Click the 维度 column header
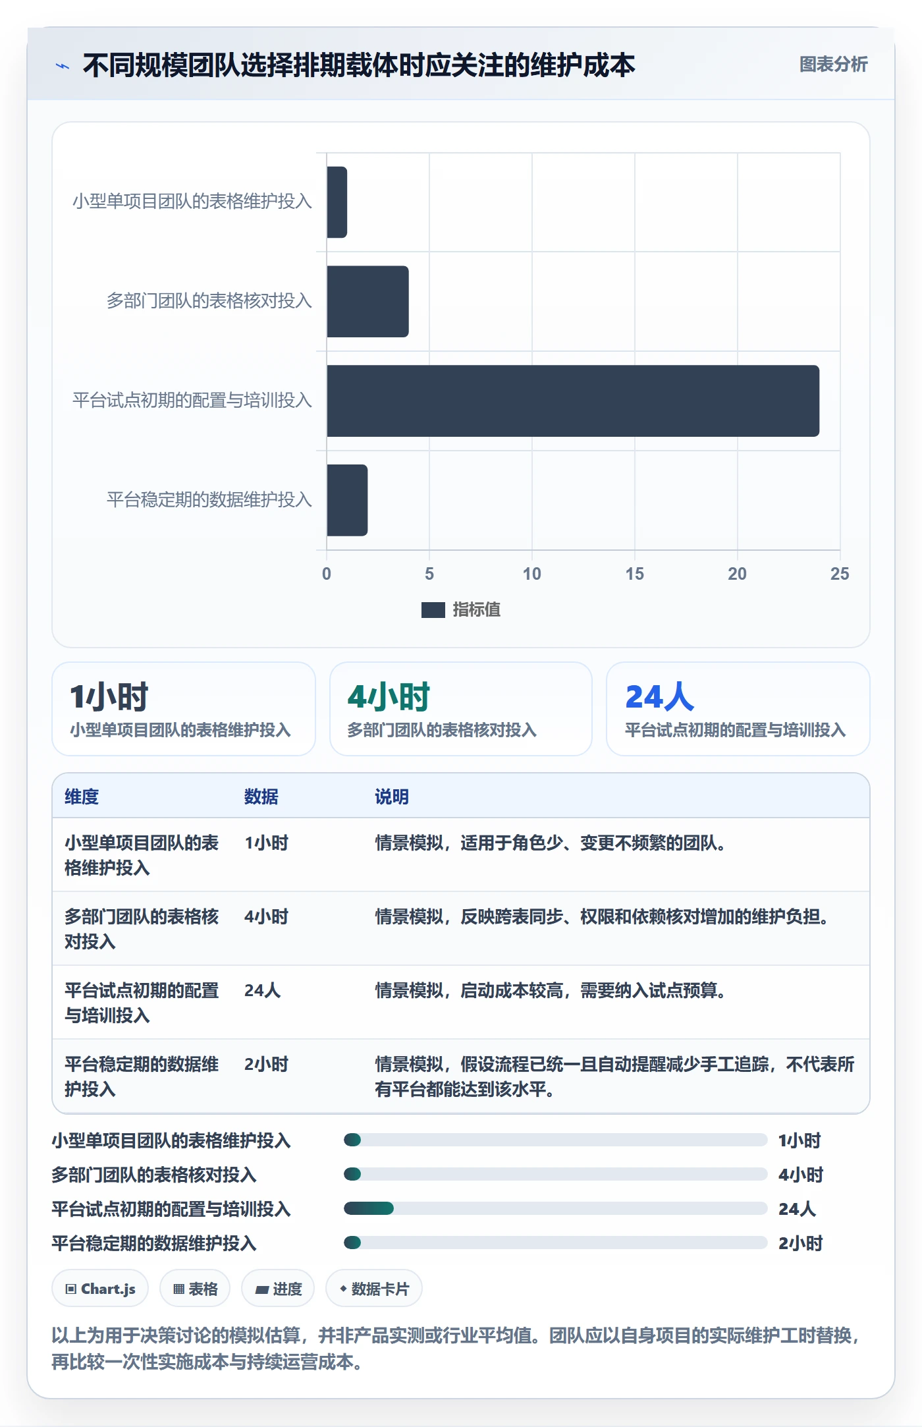Viewport: 922px width, 1427px height. (x=82, y=797)
